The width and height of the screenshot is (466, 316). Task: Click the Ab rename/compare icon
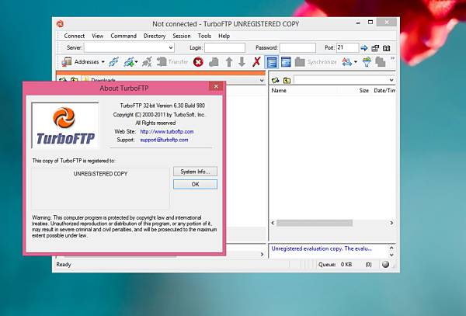click(346, 62)
